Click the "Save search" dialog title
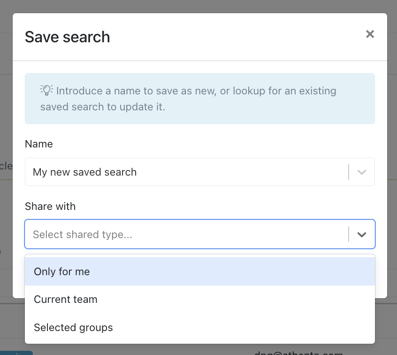 [67, 37]
